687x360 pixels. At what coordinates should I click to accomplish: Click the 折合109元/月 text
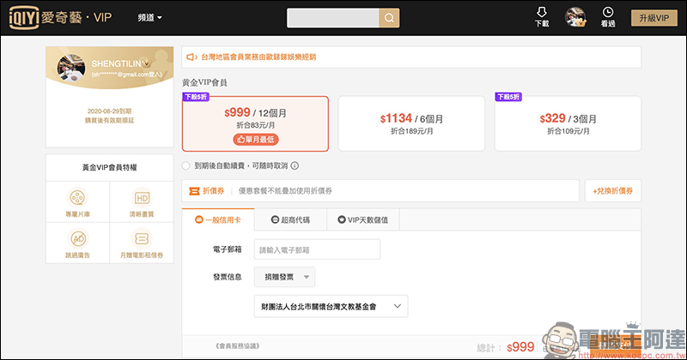[568, 131]
